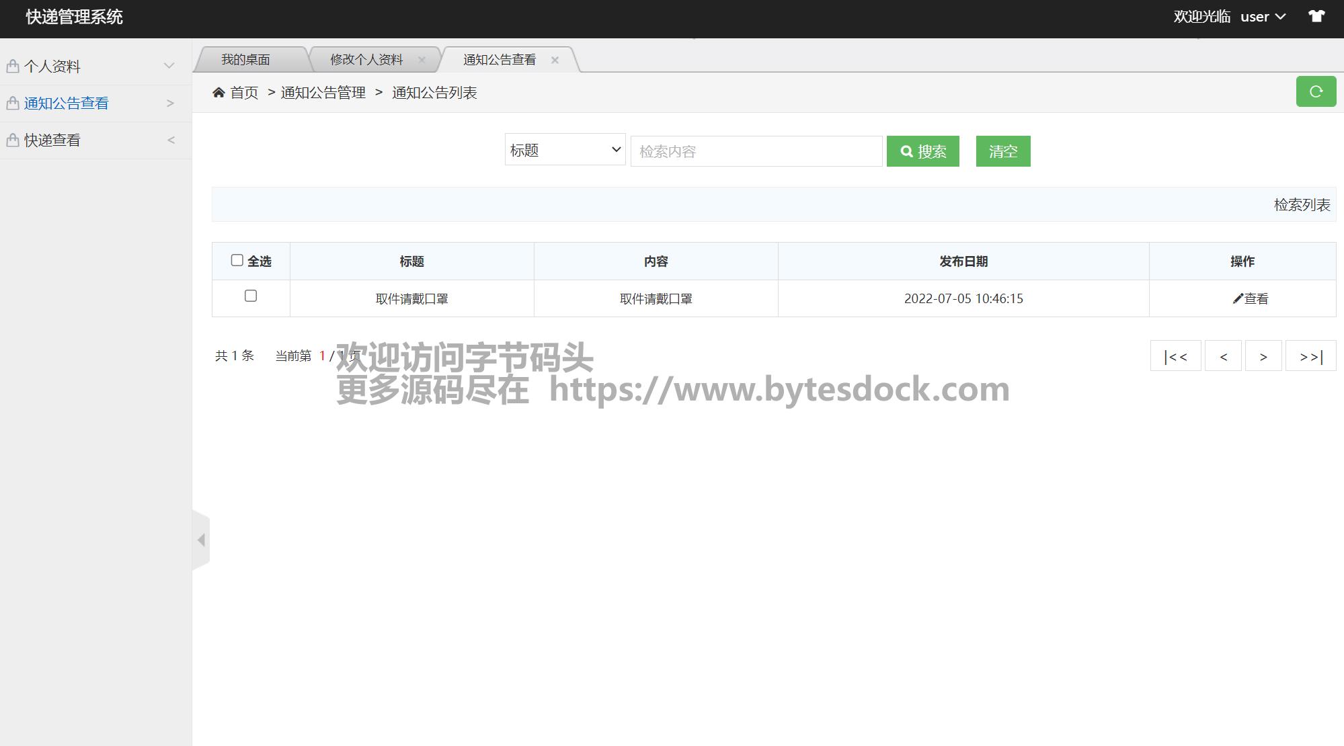Open the 标题 search field dropdown

coord(565,150)
